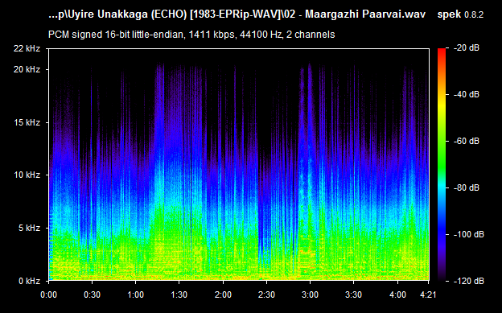Click the spek 0.8.2 version label
The height and width of the screenshot is (313, 502).
[460, 14]
